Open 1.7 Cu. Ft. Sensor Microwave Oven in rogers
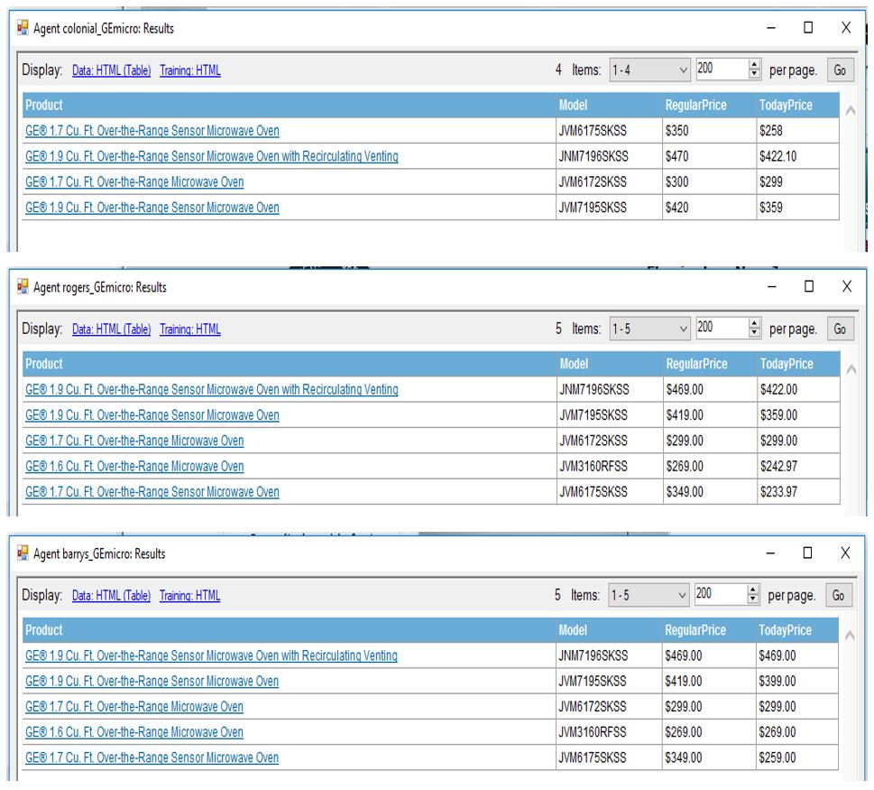The width and height of the screenshot is (874, 790). point(152,492)
